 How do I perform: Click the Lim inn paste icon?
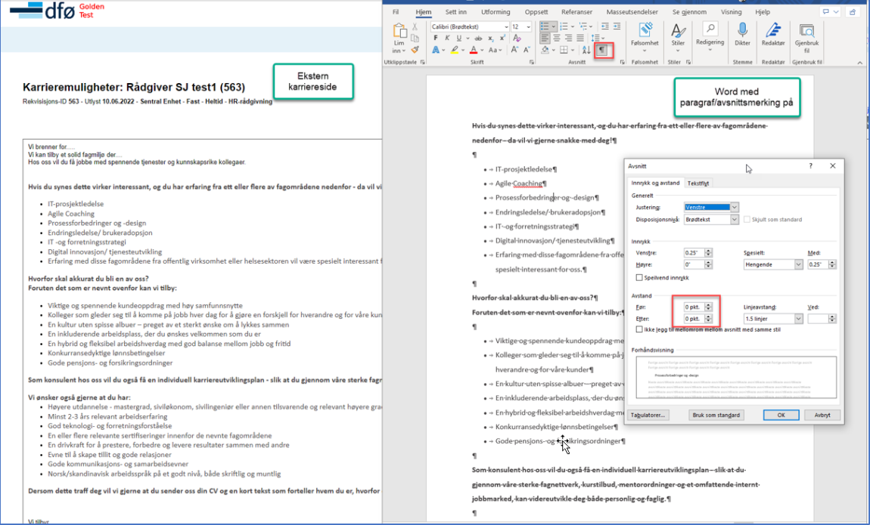(399, 31)
